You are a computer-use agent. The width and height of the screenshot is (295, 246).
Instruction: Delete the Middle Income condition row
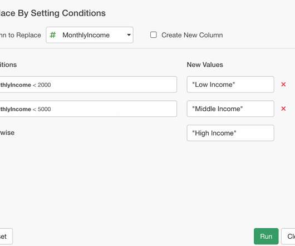point(283,109)
